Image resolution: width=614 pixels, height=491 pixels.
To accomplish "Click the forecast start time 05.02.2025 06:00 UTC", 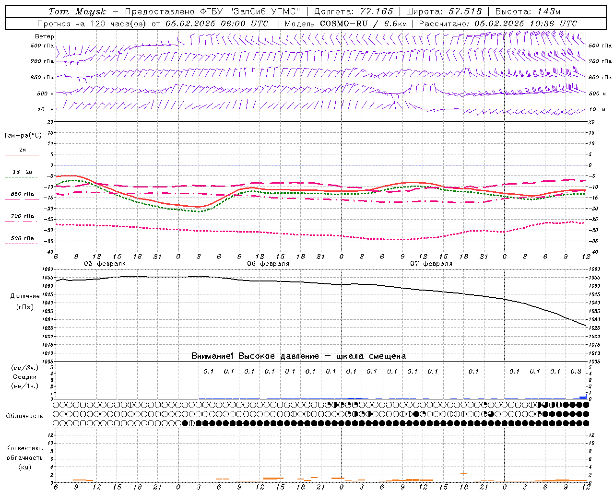I will [x=217, y=23].
